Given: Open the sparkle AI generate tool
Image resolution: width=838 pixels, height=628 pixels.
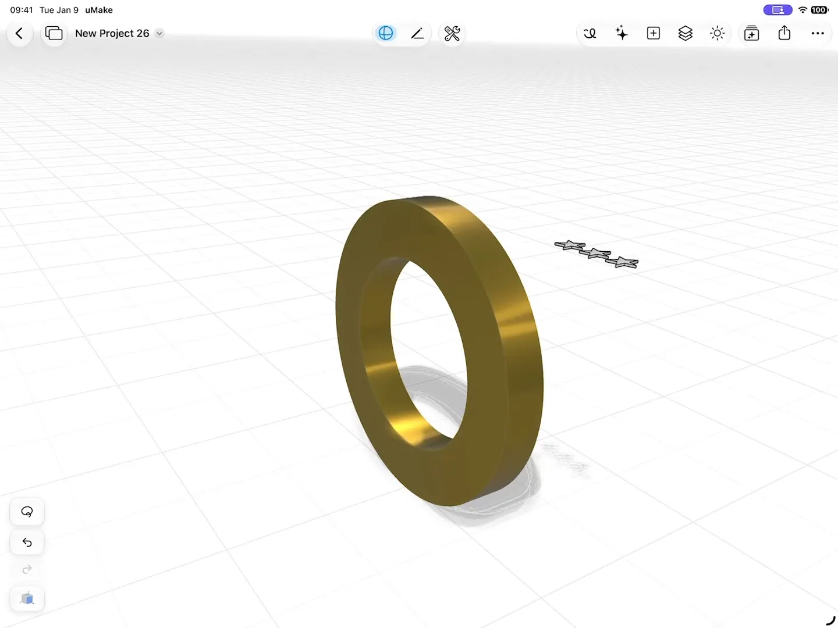Looking at the screenshot, I should point(622,33).
